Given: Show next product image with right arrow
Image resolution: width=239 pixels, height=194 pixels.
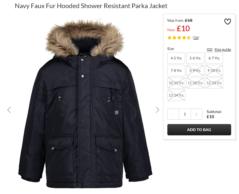Looking at the screenshot, I should pyautogui.click(x=157, y=110).
